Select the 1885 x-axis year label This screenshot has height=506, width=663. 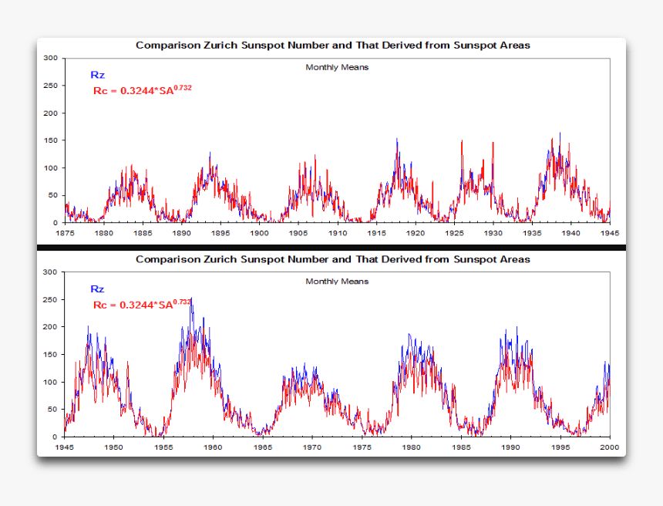[x=143, y=233]
